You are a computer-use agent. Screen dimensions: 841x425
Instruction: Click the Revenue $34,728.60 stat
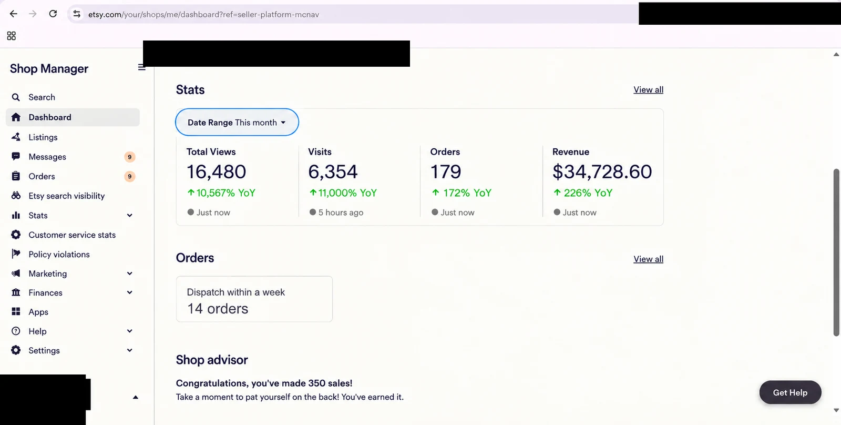[x=602, y=171]
